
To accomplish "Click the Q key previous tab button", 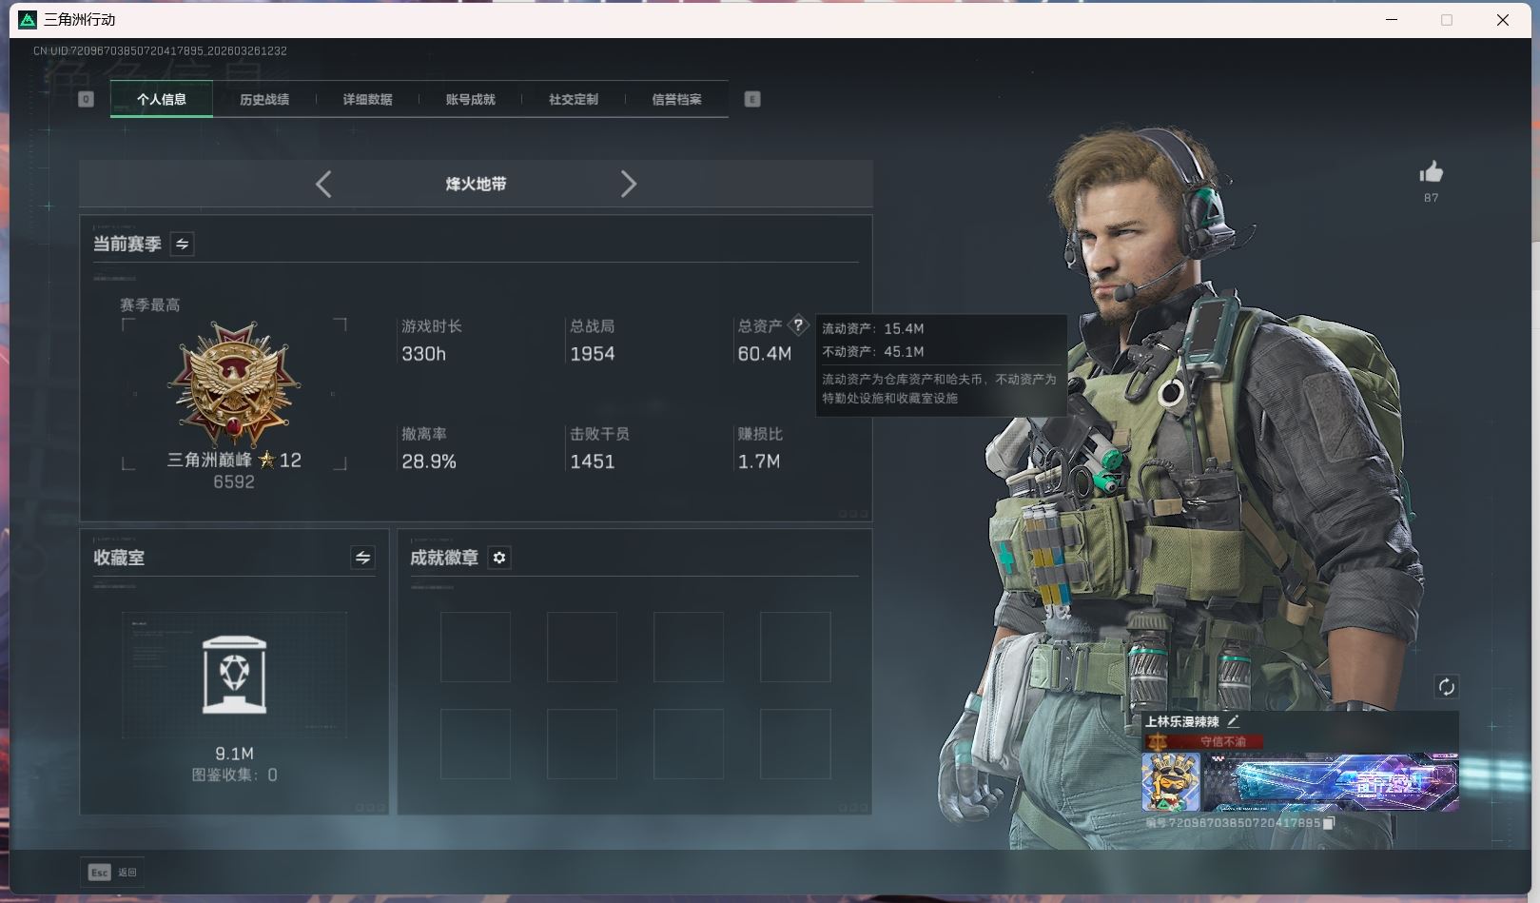I will 86,99.
